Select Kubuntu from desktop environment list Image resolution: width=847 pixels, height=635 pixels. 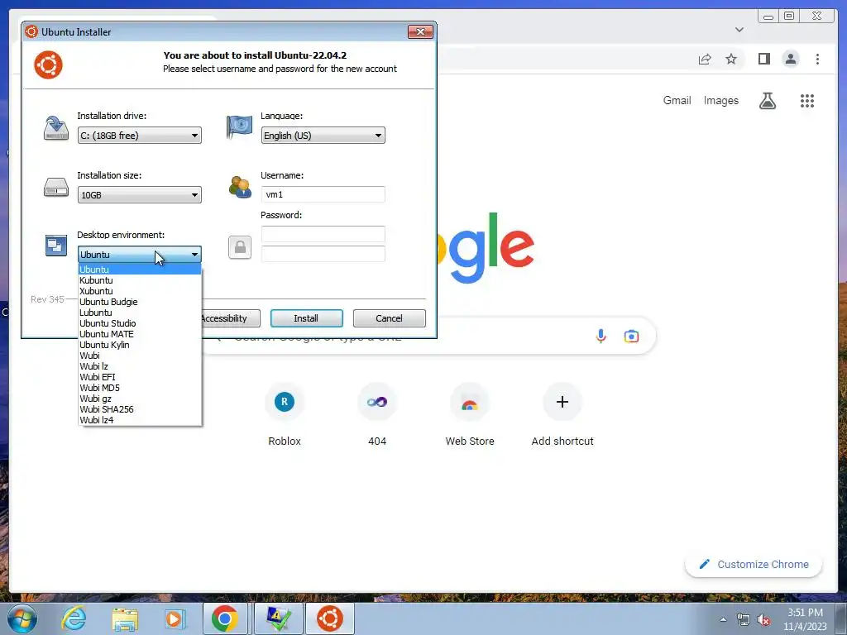click(x=139, y=280)
